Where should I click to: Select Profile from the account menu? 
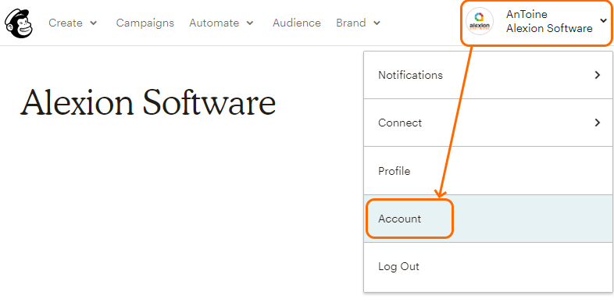pos(488,171)
